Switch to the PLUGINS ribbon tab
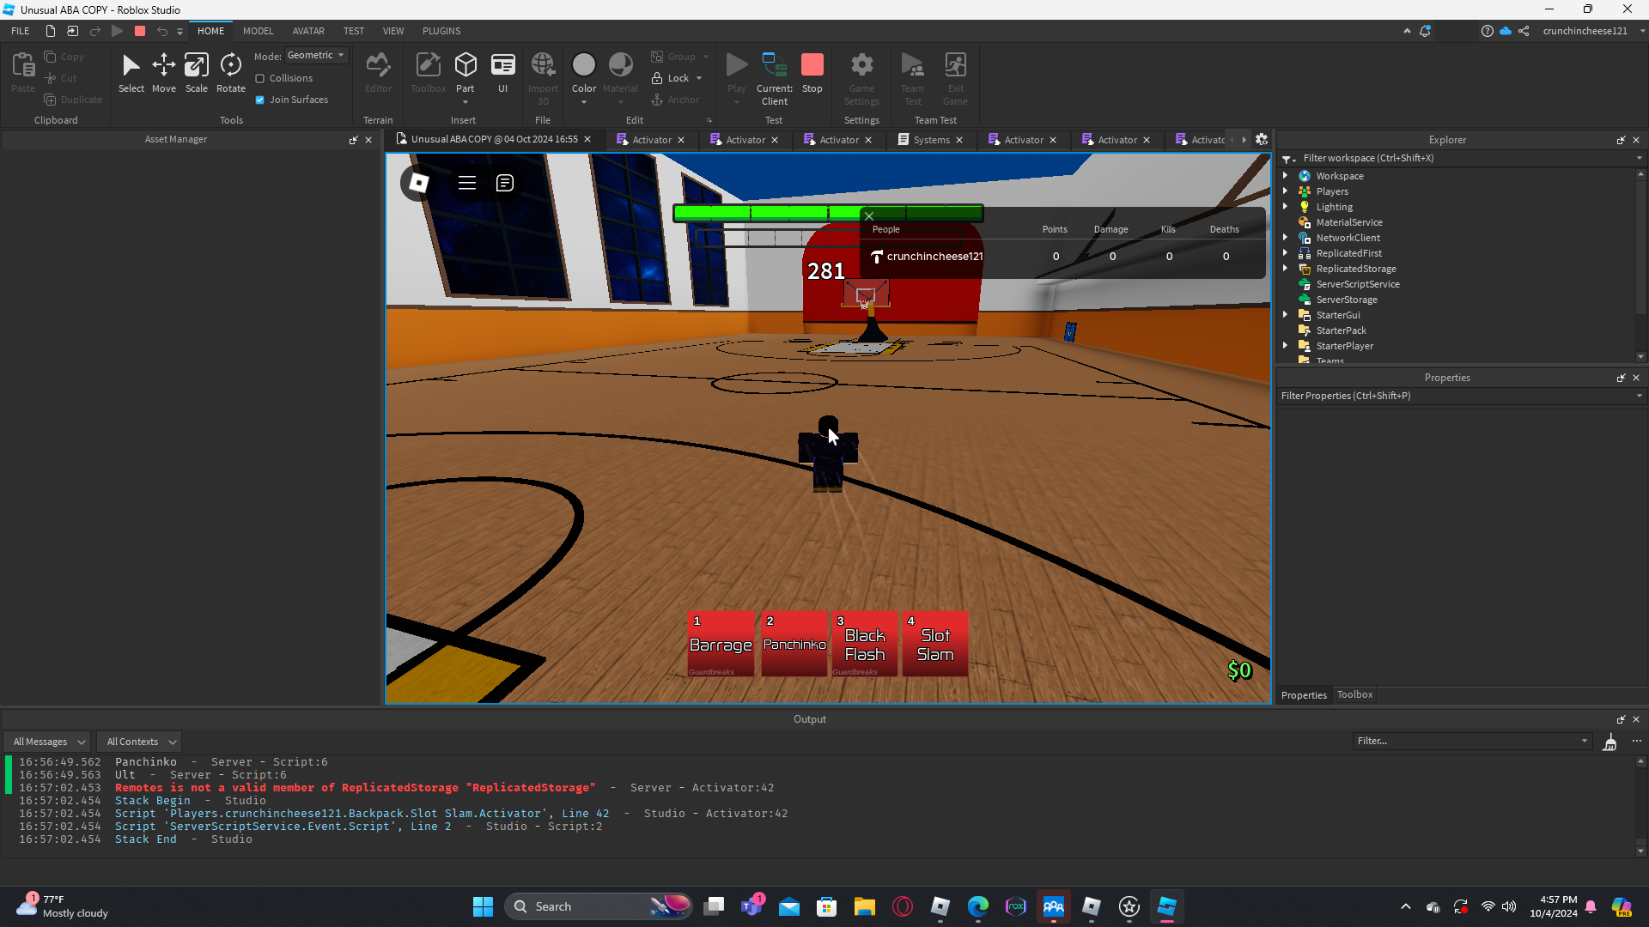The image size is (1649, 927). [441, 31]
